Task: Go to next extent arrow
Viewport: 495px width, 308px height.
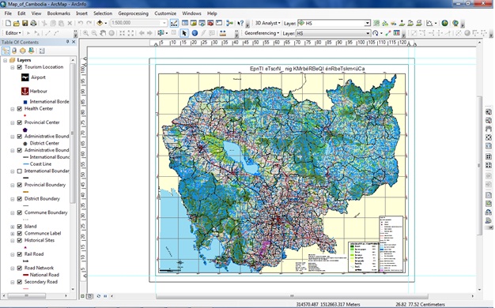Action: [149, 33]
